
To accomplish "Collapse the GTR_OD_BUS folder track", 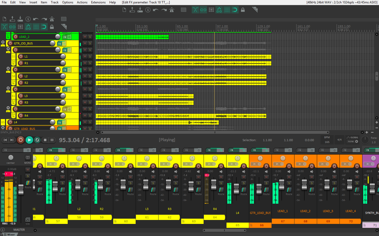I will point(3,42).
